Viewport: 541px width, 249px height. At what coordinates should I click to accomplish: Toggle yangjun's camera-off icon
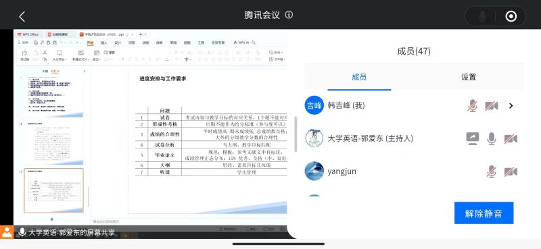tap(511, 171)
